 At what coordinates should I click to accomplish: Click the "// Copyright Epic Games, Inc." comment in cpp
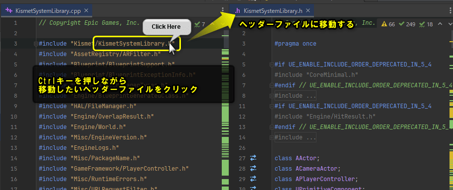click(89, 23)
